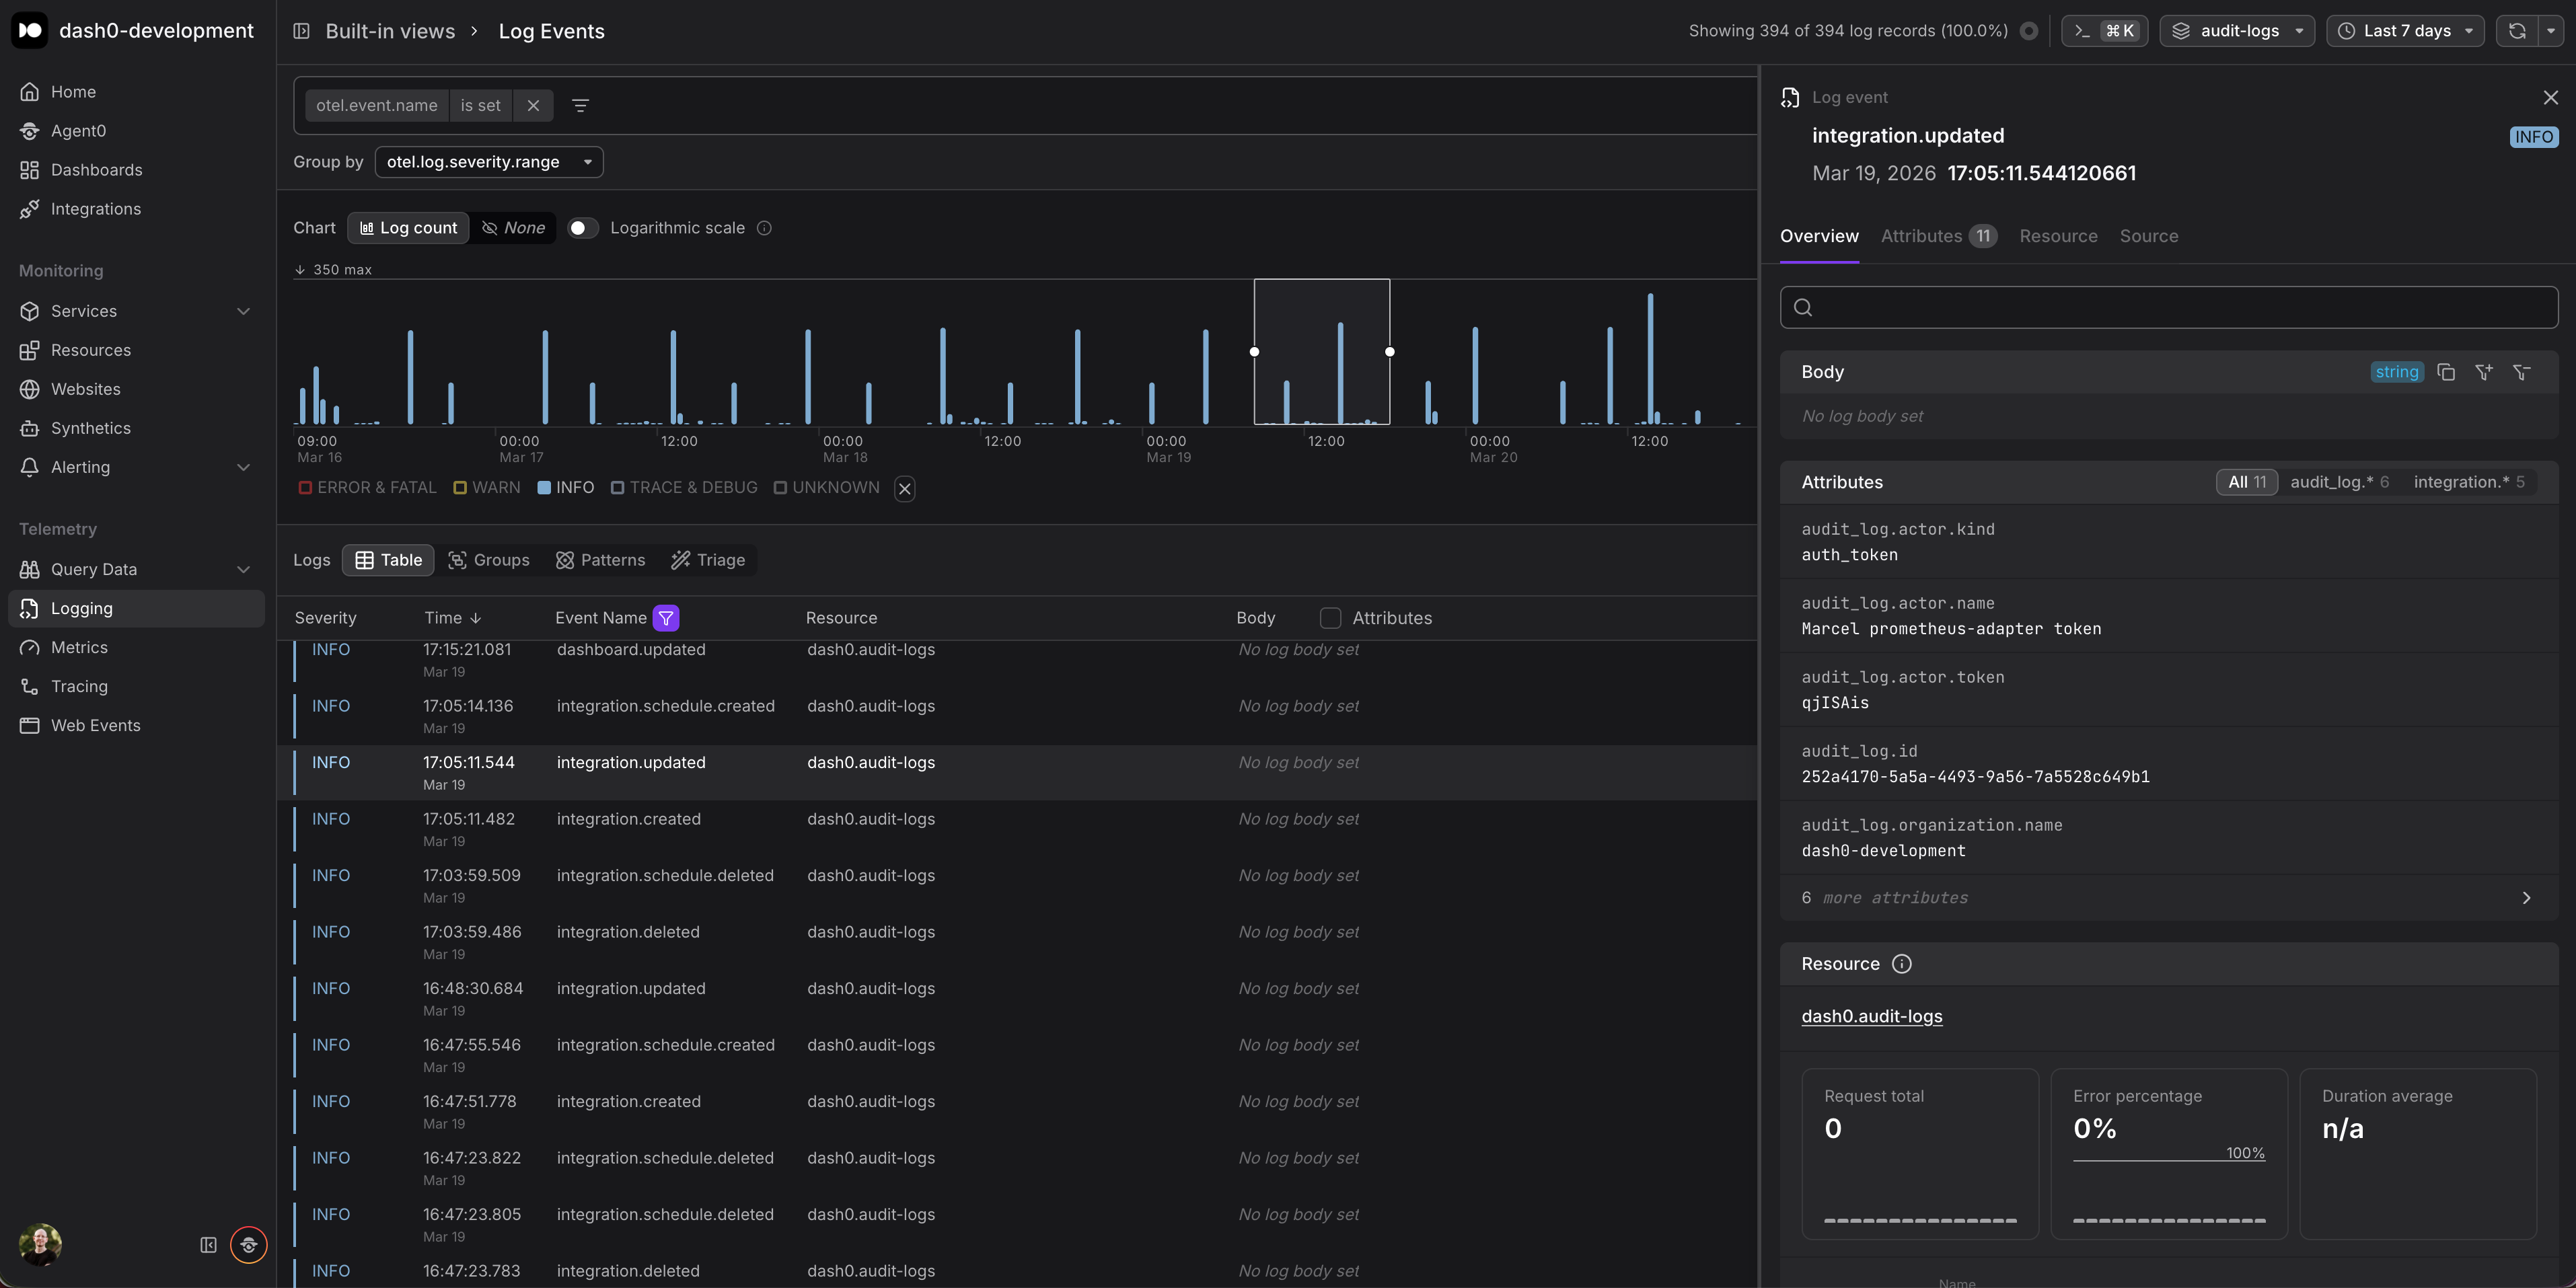Click the refresh icon in top bar
The image size is (2576, 1288).
[x=2517, y=31]
